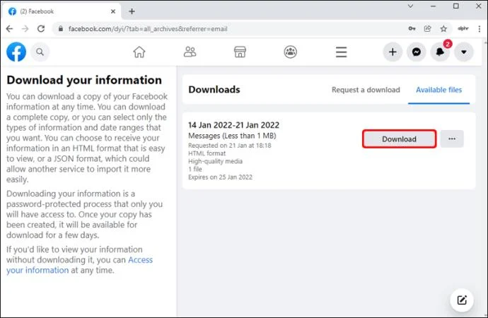Image resolution: width=488 pixels, height=318 pixels.
Task: Open the Facebook search magnifier
Action: [40, 52]
